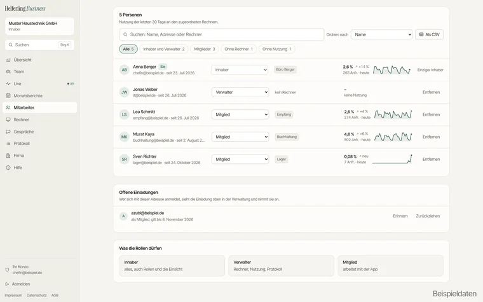The height and width of the screenshot is (302, 483).
Task: Select the Alle 5 filter chip
Action: (x=128, y=49)
